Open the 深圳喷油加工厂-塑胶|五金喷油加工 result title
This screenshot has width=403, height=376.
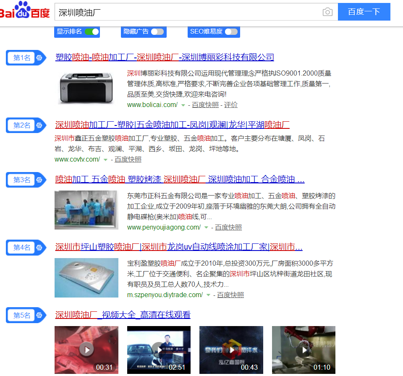point(172,125)
